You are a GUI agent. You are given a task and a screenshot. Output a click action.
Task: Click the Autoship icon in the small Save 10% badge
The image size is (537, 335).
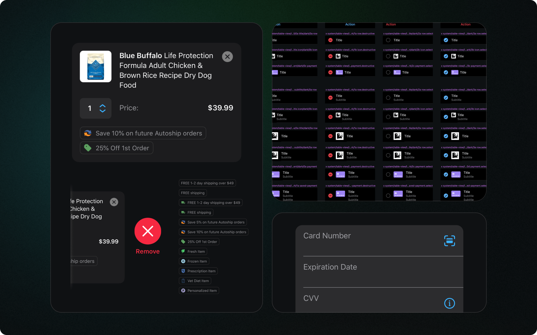183,232
